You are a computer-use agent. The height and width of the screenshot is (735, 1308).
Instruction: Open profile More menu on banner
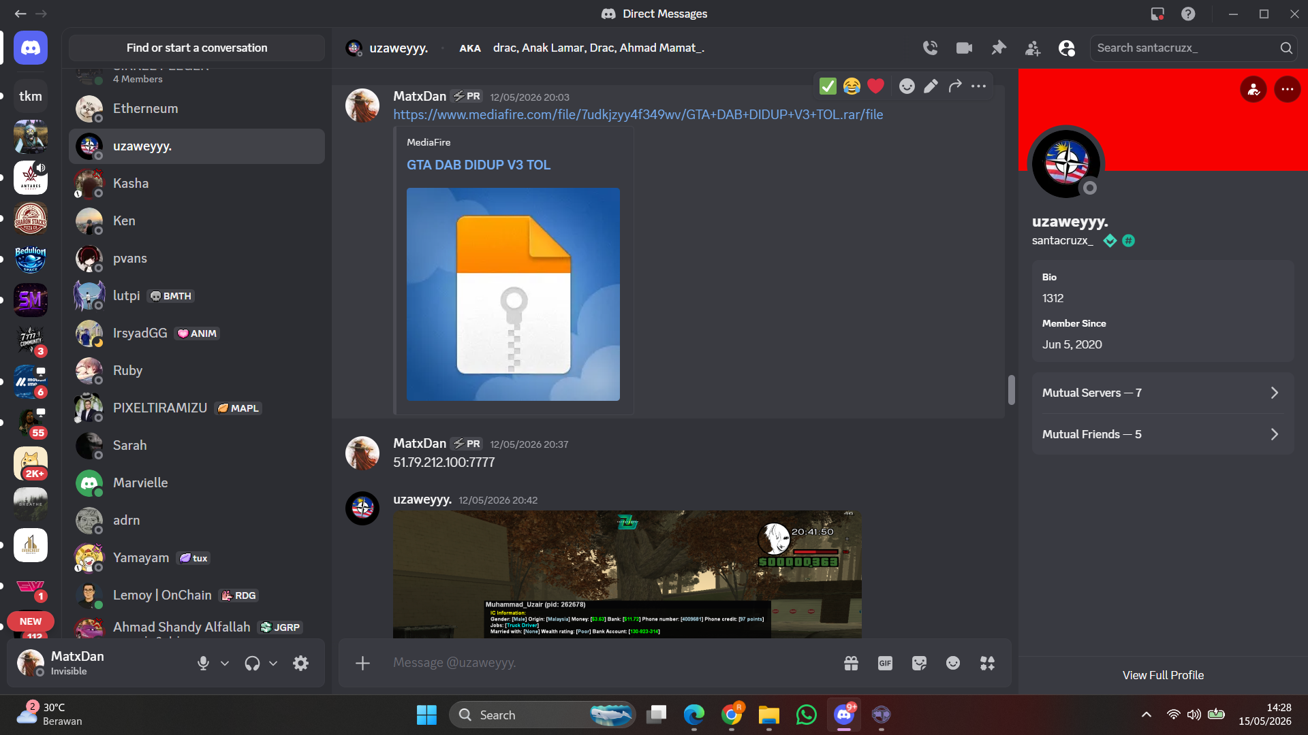click(x=1287, y=89)
